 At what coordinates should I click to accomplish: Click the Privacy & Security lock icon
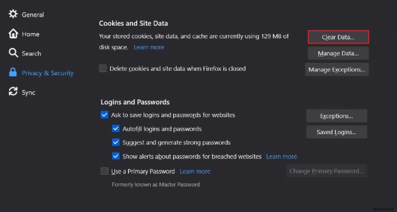pyautogui.click(x=13, y=73)
